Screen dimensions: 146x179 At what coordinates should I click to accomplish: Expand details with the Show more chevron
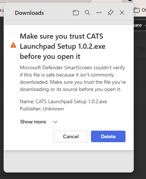(x=55, y=122)
